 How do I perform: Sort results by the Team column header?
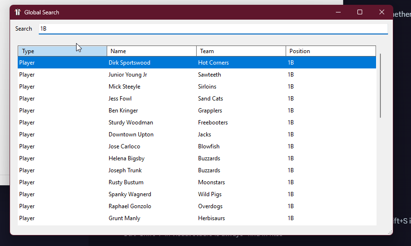241,51
